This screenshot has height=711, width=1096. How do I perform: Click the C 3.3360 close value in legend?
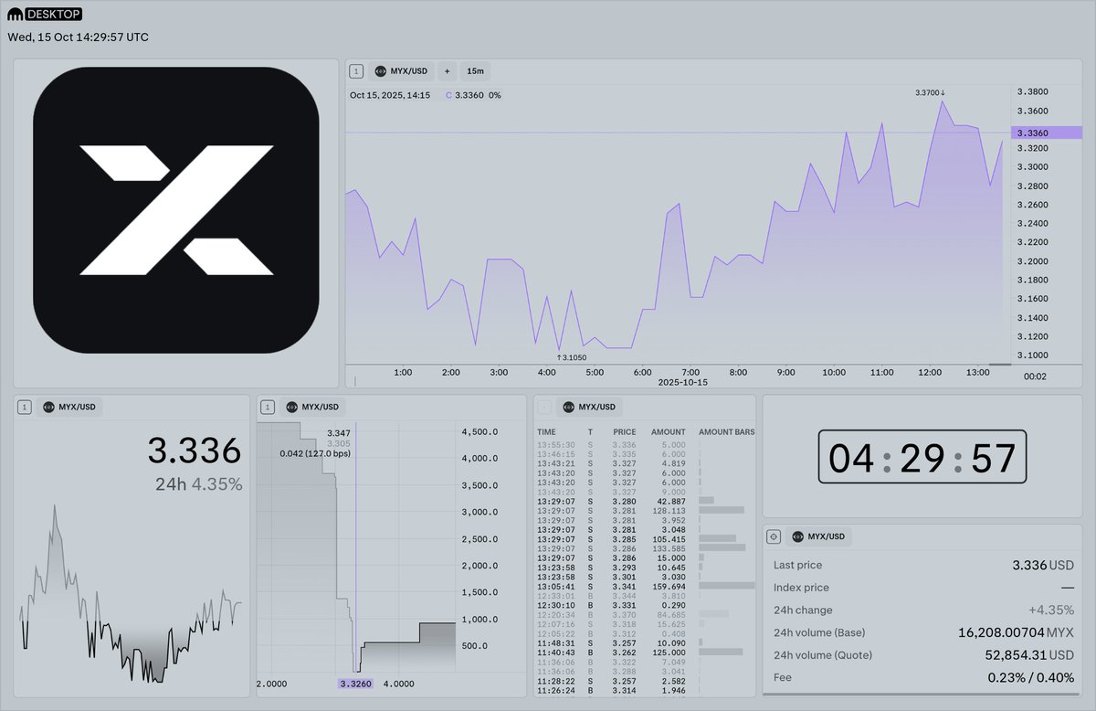(466, 95)
